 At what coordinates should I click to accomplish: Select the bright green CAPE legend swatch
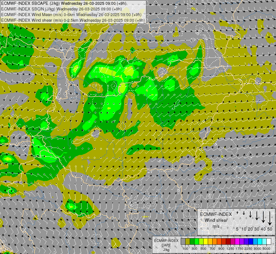tap(196, 242)
